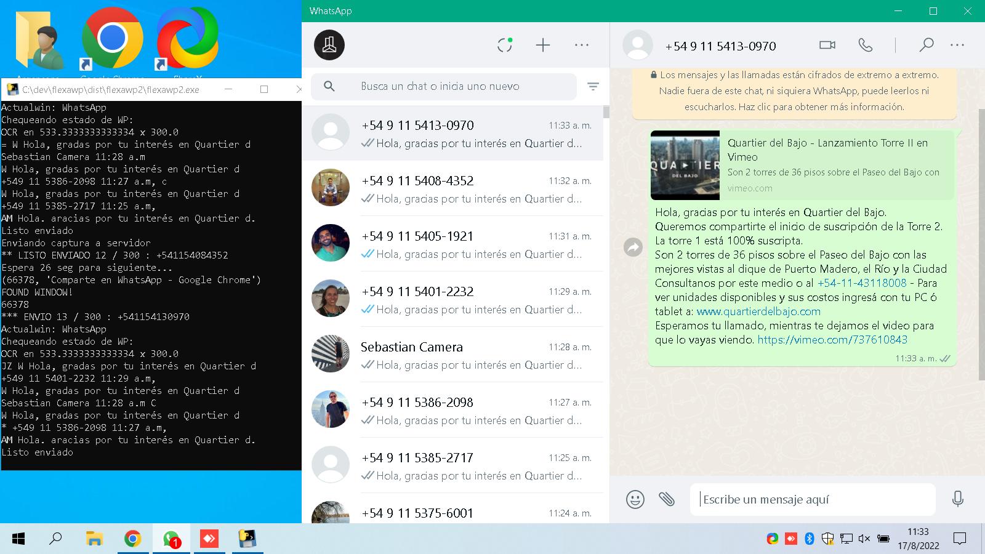Open Sebastian Camera chat
The height and width of the screenshot is (554, 985).
[x=452, y=355]
